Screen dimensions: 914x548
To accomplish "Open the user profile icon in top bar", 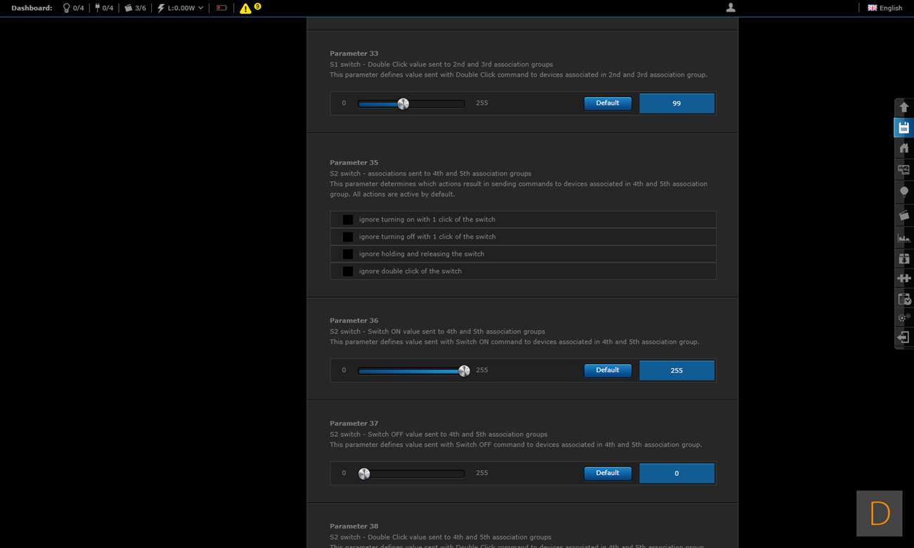I will pyautogui.click(x=730, y=8).
